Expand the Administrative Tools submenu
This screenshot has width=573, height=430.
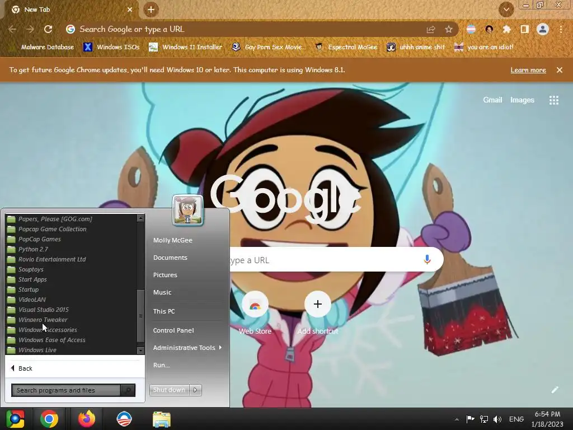coord(187,348)
